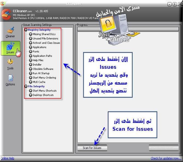Toggle the Obsolete Software checkbox
The image size is (183, 162).
click(31, 69)
